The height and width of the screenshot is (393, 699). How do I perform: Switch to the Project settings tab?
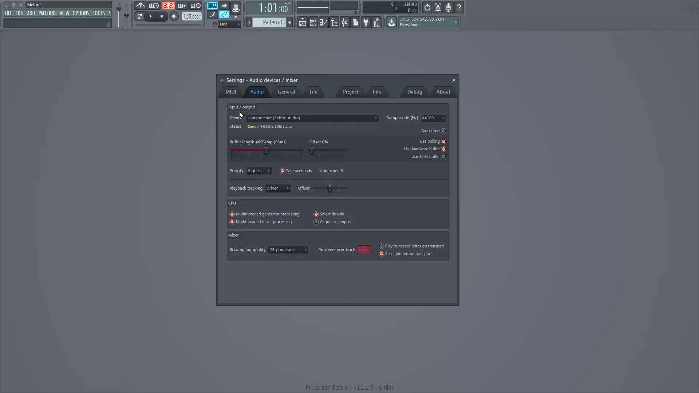(351, 92)
